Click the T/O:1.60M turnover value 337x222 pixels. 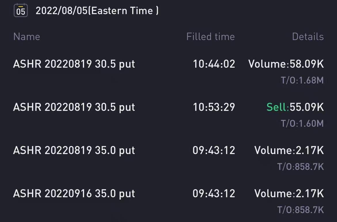pyautogui.click(x=302, y=124)
